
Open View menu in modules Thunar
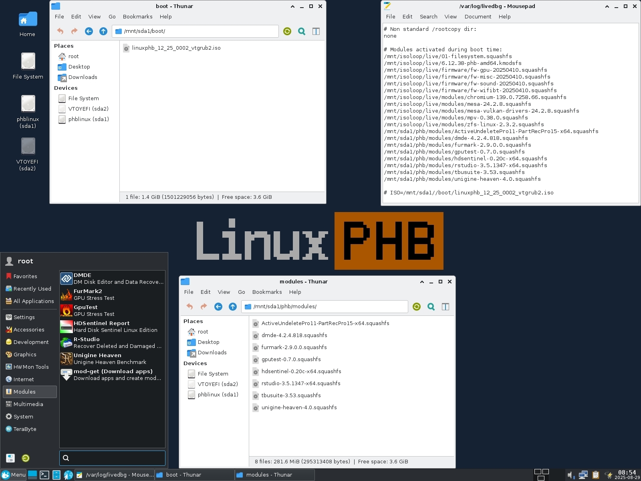click(224, 292)
